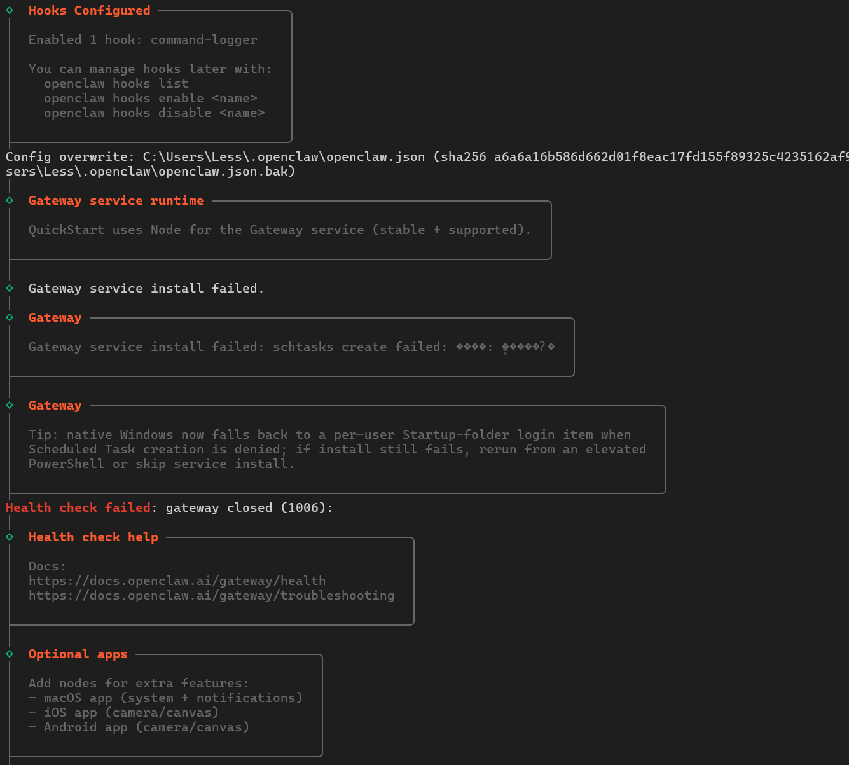The image size is (849, 765).
Task: Select the 'schtasks create failed' error line
Action: (x=292, y=347)
